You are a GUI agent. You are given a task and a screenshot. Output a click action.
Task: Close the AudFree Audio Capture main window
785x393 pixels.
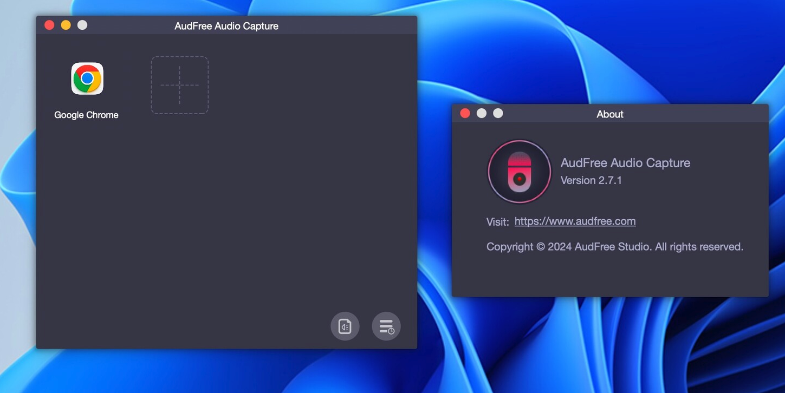49,25
